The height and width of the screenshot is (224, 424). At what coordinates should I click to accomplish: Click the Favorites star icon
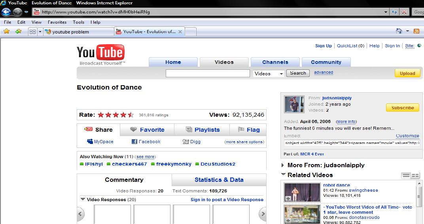click(x=6, y=32)
